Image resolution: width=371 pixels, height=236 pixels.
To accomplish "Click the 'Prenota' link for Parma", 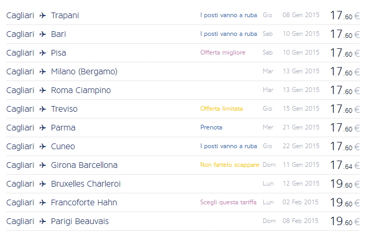I will [211, 127].
